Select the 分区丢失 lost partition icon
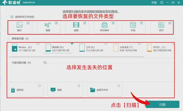Viewport: 183px width, 111px height. 116,48
